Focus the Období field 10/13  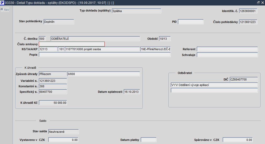(x=165, y=39)
